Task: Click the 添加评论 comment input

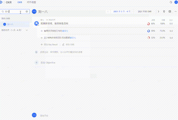Action: [x=44, y=116]
